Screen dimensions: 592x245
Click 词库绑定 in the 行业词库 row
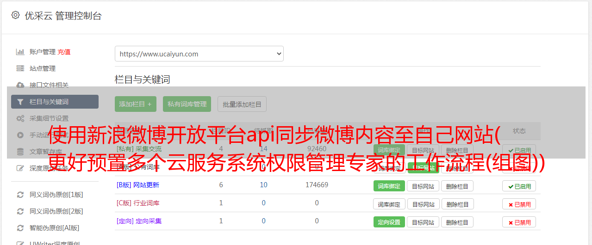pos(389,204)
